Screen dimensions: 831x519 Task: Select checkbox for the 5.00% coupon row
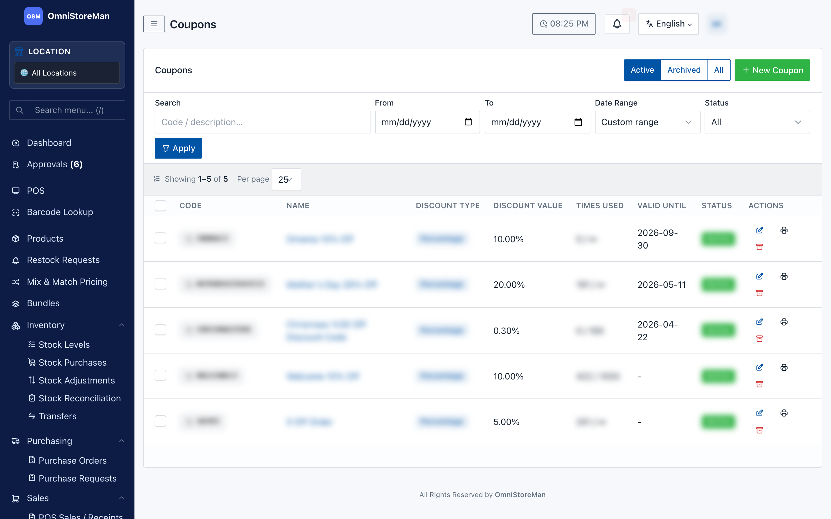point(160,421)
